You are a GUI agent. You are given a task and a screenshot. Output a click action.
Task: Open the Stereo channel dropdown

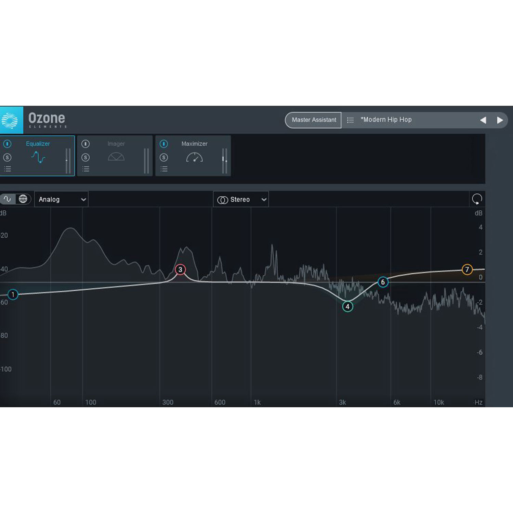[x=241, y=199]
